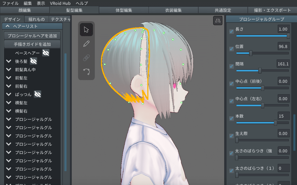This screenshot has width=297, height=185.
Task: Click the 生え際 slider track
Action: pyautogui.click(x=262, y=140)
